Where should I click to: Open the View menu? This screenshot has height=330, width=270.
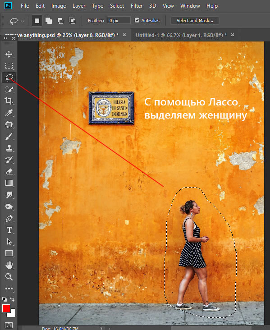168,6
